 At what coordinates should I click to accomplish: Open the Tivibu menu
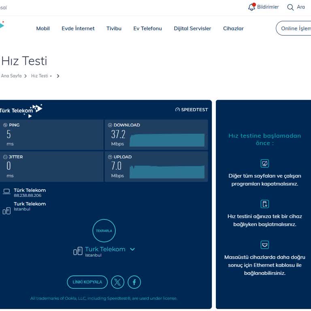point(114,28)
